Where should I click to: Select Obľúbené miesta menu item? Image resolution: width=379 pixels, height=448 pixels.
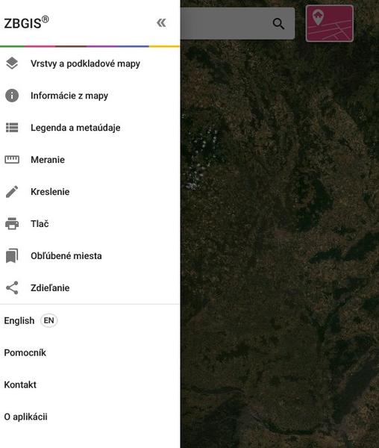pos(66,255)
